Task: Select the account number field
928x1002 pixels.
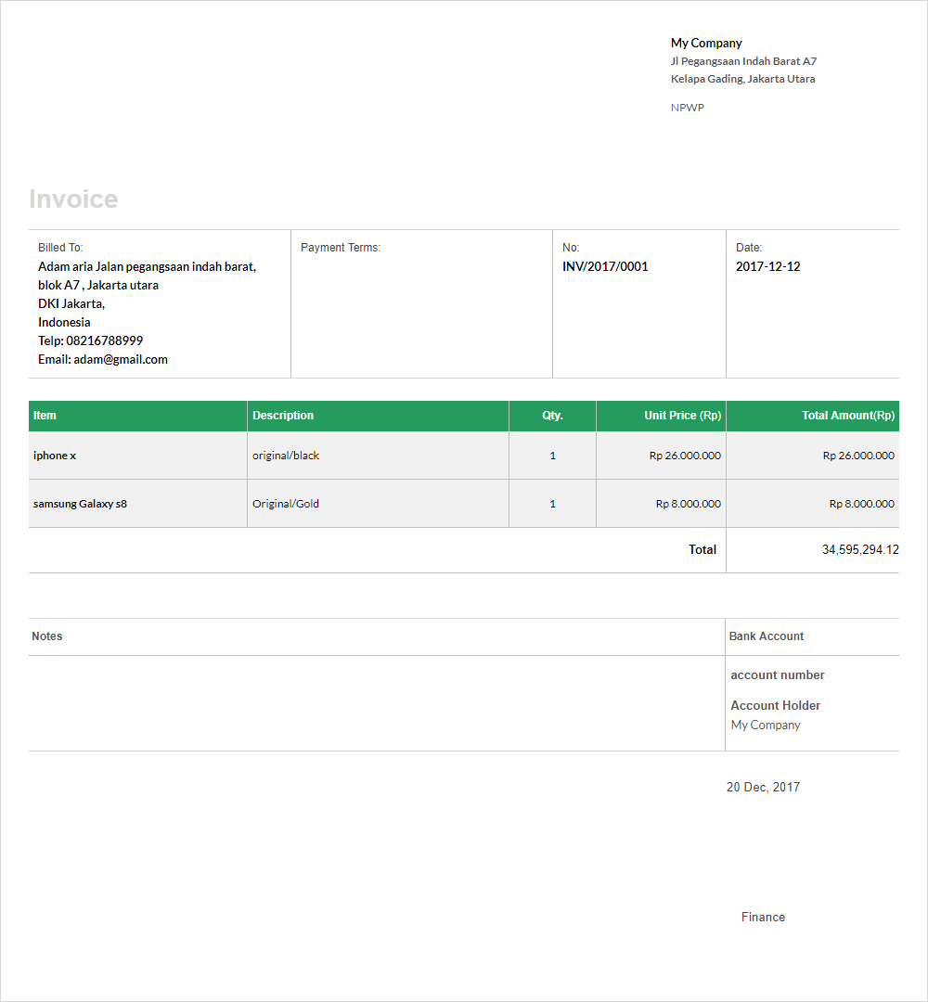Action: (777, 674)
